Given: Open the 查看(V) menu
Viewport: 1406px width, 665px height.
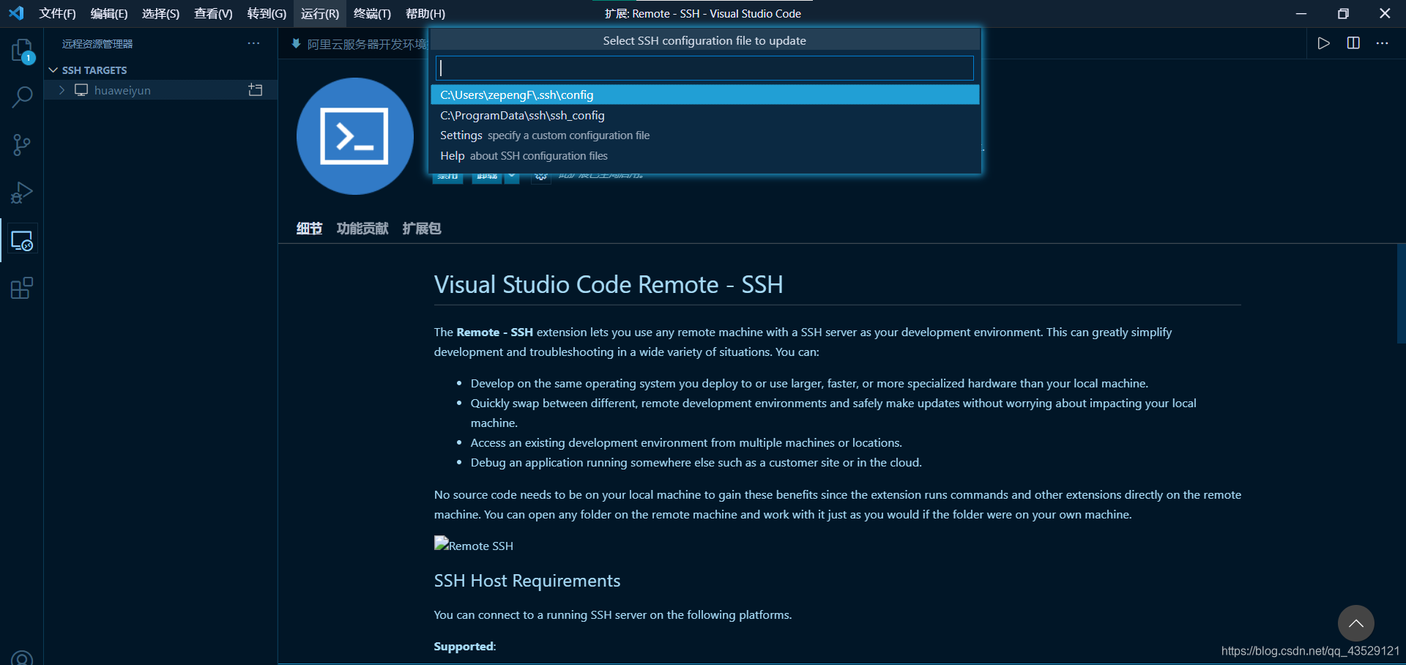Looking at the screenshot, I should (x=213, y=13).
